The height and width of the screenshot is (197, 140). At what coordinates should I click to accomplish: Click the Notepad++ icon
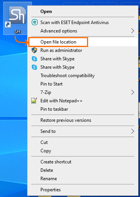point(34,101)
